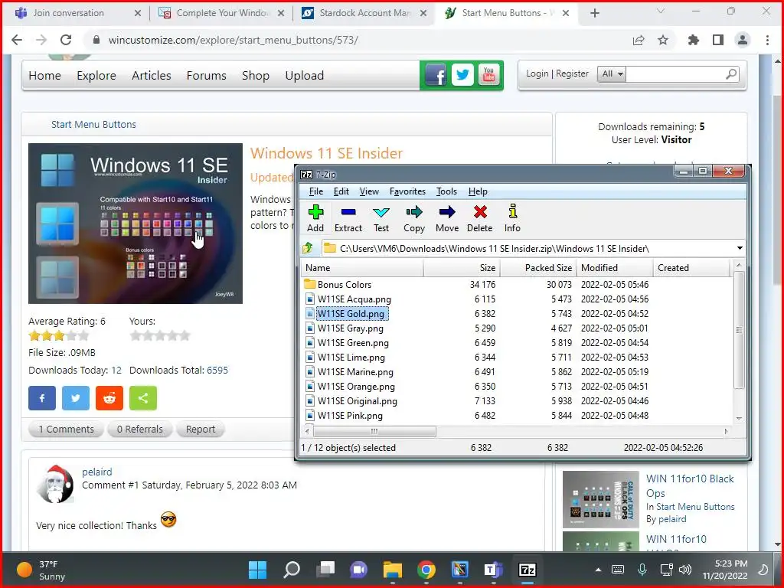Open File Explorer from the taskbar
784x588 pixels.
(x=393, y=570)
